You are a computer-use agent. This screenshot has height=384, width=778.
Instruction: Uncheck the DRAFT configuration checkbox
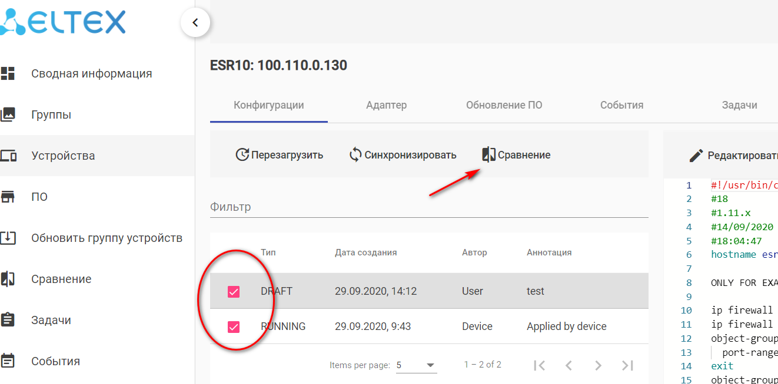(234, 291)
